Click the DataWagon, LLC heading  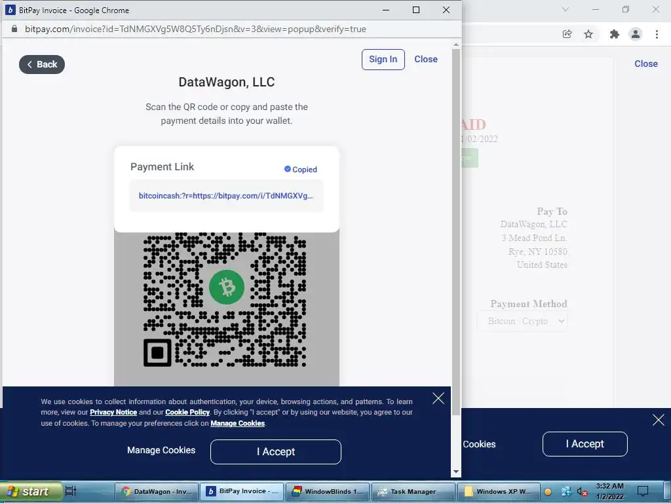pos(226,82)
